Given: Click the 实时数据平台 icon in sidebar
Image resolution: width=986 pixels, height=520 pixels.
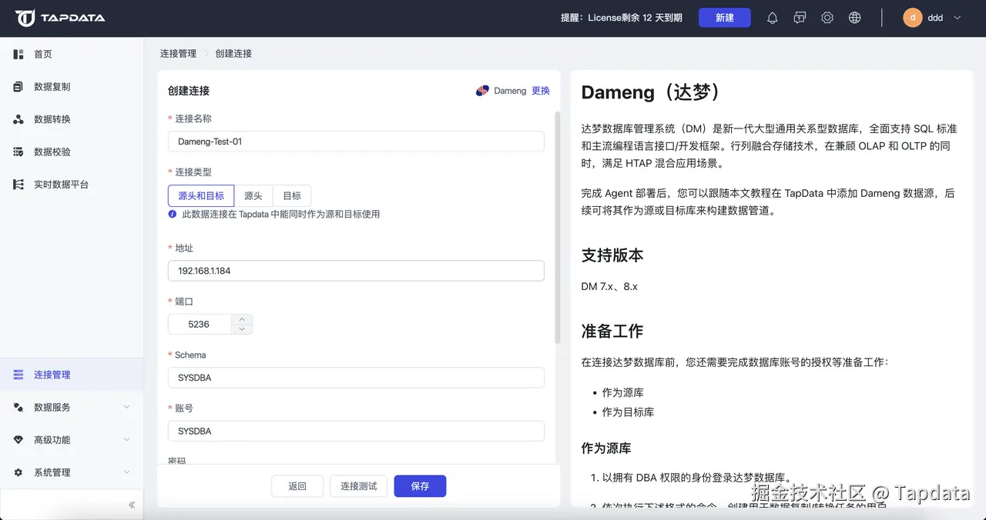Looking at the screenshot, I should pyautogui.click(x=18, y=185).
